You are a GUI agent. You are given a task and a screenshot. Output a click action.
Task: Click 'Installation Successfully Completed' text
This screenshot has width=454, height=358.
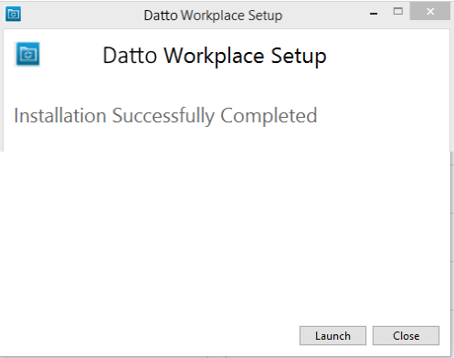(165, 116)
